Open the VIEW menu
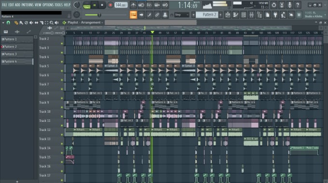This screenshot has height=183, width=328. click(x=38, y=5)
